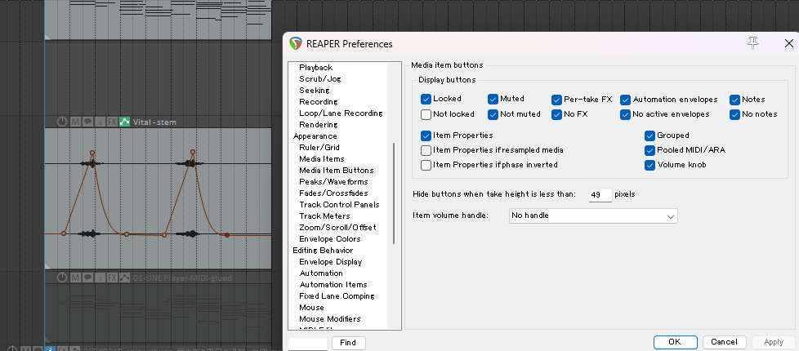This screenshot has width=799, height=351.
Task: Open item properties for 01-SINE Player-MIDI-glued
Action: point(100,278)
